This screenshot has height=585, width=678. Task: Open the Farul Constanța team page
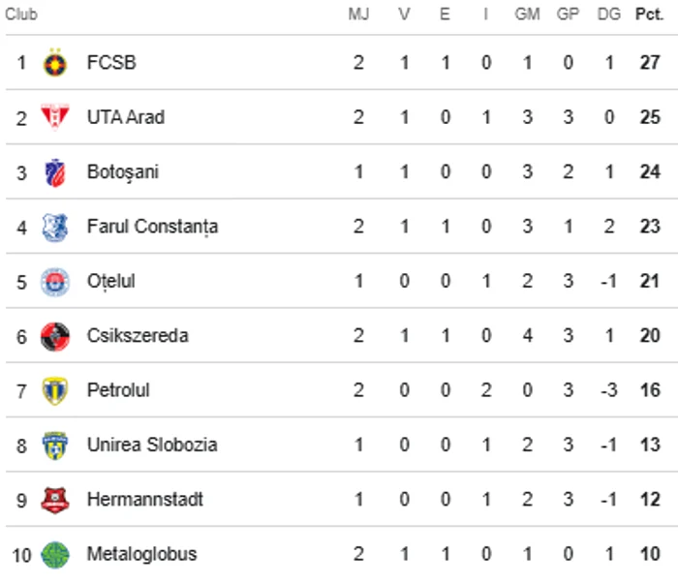(152, 227)
